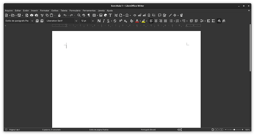Click Português (Brasil) language in status bar
This screenshot has height=135, width=255.
pos(148,129)
